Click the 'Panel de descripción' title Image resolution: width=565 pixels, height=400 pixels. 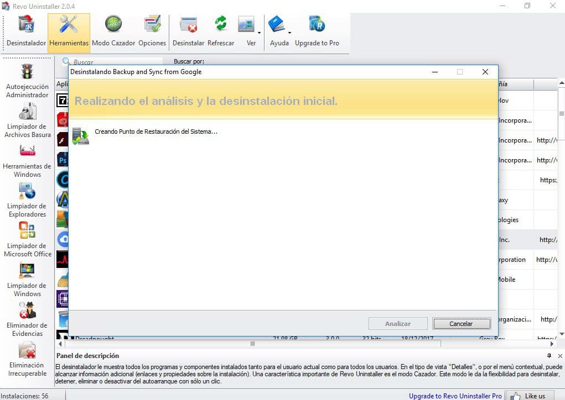pos(87,356)
